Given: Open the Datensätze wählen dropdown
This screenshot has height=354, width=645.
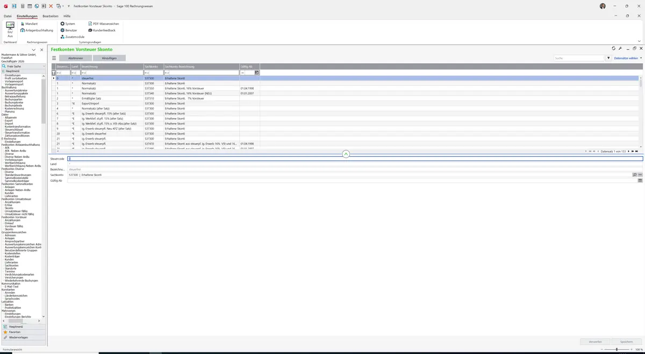Looking at the screenshot, I should pos(628,58).
